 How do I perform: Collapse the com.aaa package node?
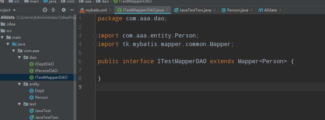pyautogui.click(x=14, y=51)
